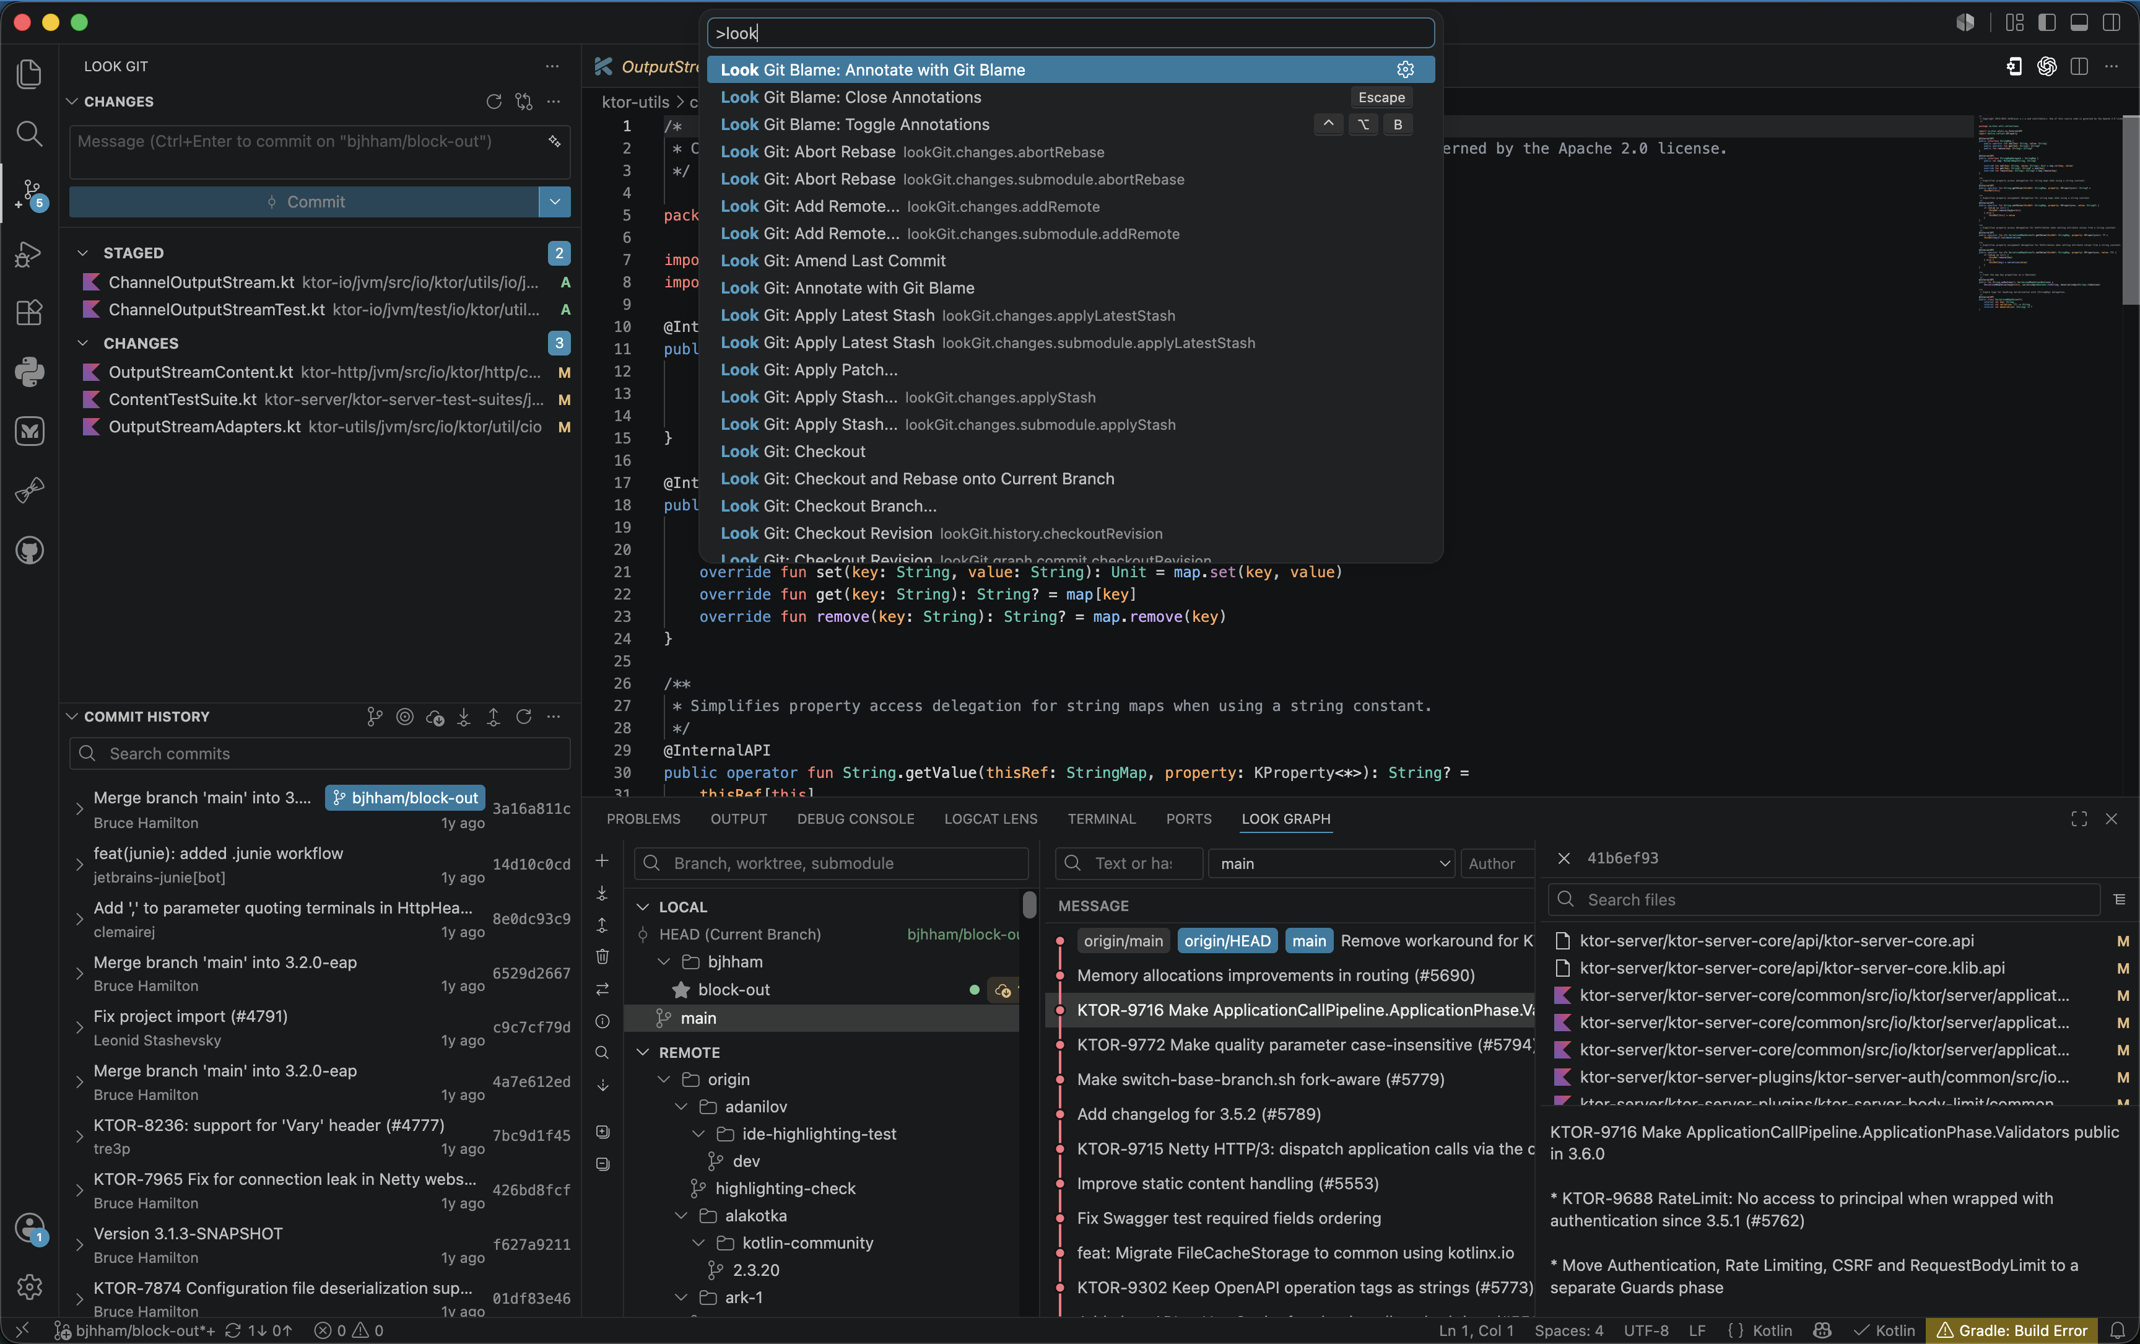This screenshot has height=1344, width=2140.
Task: Configure the Annotate with Git Blame command gear
Action: (x=1405, y=69)
